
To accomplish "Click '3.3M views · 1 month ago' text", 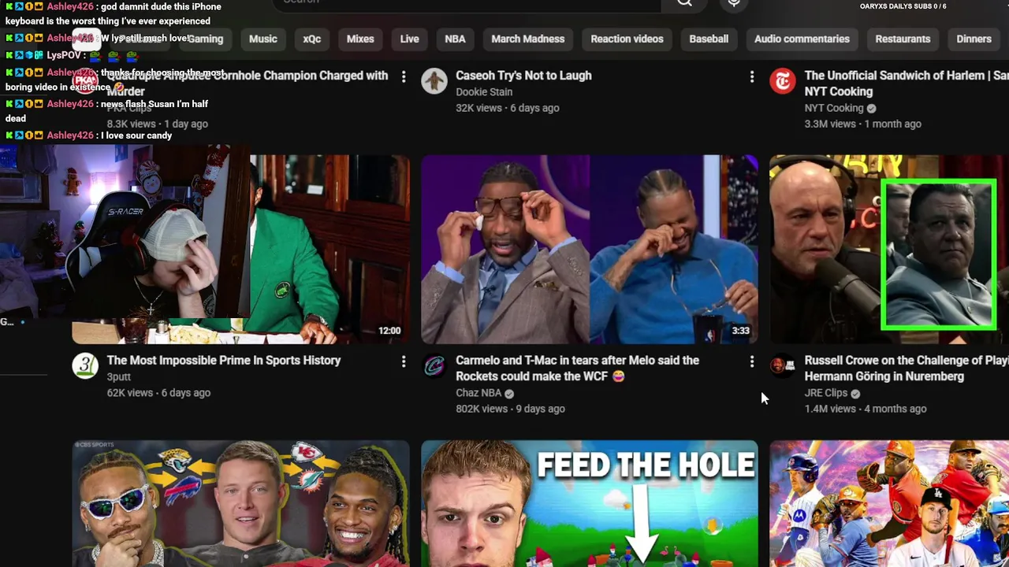I will tap(862, 124).
